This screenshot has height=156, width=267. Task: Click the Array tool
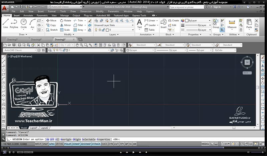(78, 30)
